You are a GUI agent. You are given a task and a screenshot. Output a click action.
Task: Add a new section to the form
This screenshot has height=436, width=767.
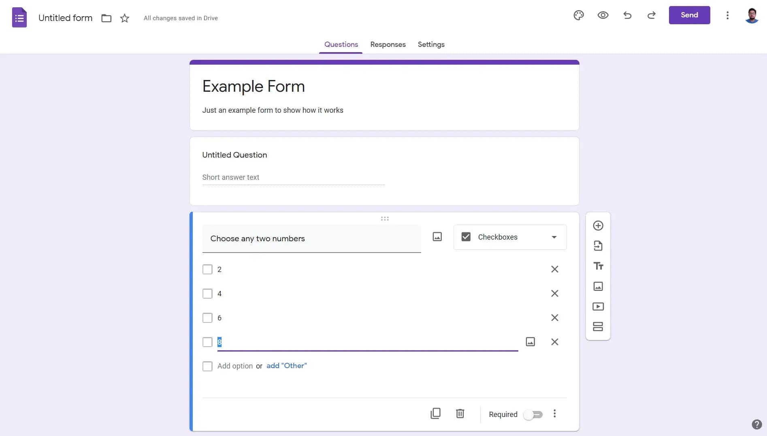[x=598, y=326]
